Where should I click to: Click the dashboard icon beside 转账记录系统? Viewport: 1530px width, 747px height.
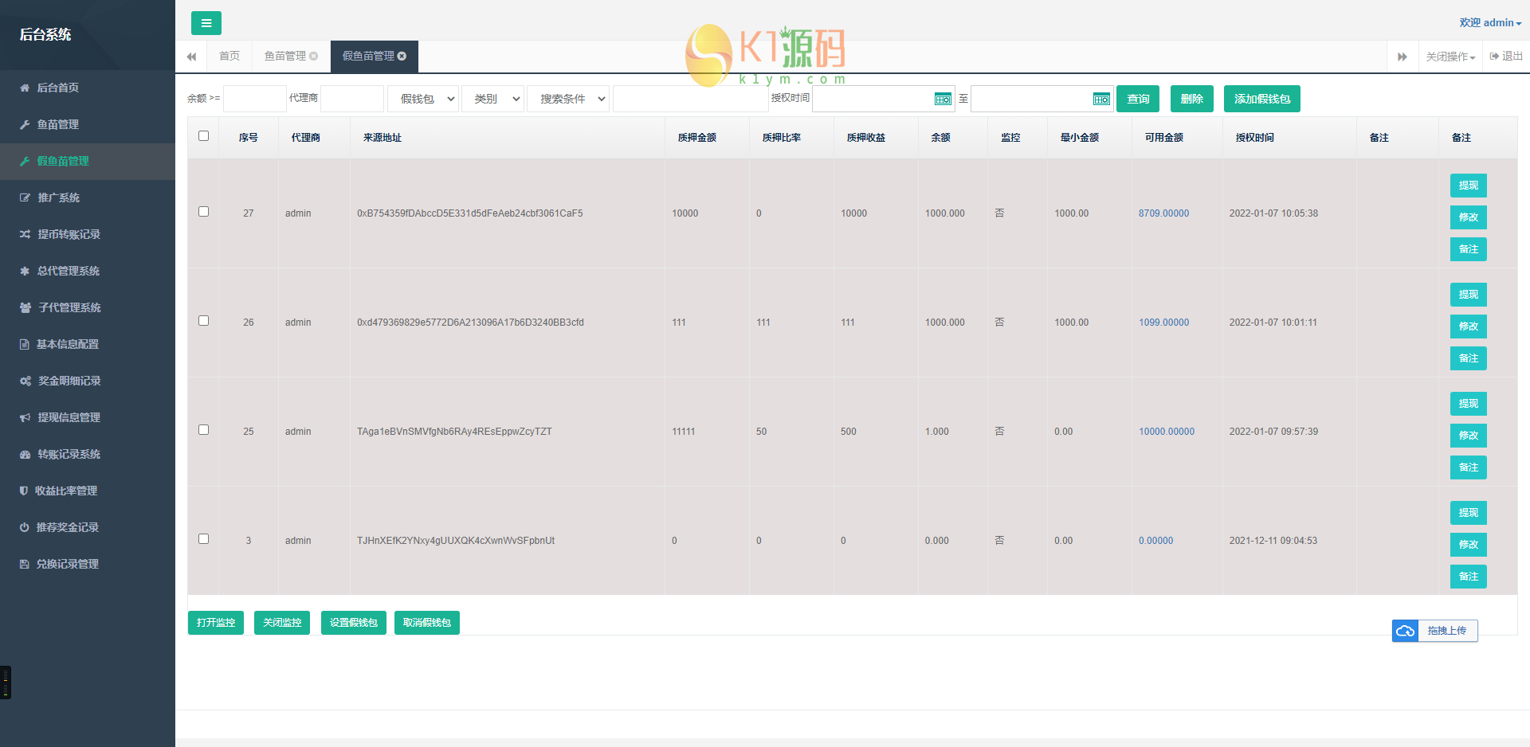(25, 454)
